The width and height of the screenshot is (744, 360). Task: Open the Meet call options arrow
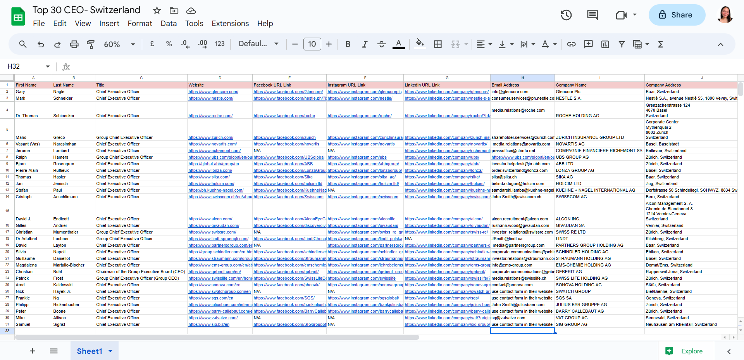(x=635, y=15)
